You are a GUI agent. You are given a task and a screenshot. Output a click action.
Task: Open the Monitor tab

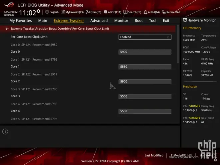121,21
